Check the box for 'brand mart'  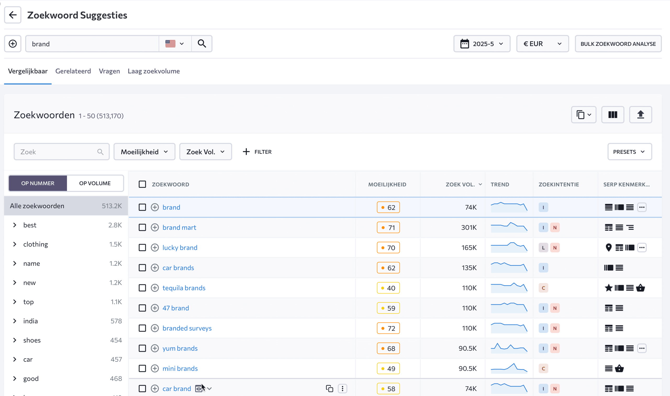(x=142, y=227)
